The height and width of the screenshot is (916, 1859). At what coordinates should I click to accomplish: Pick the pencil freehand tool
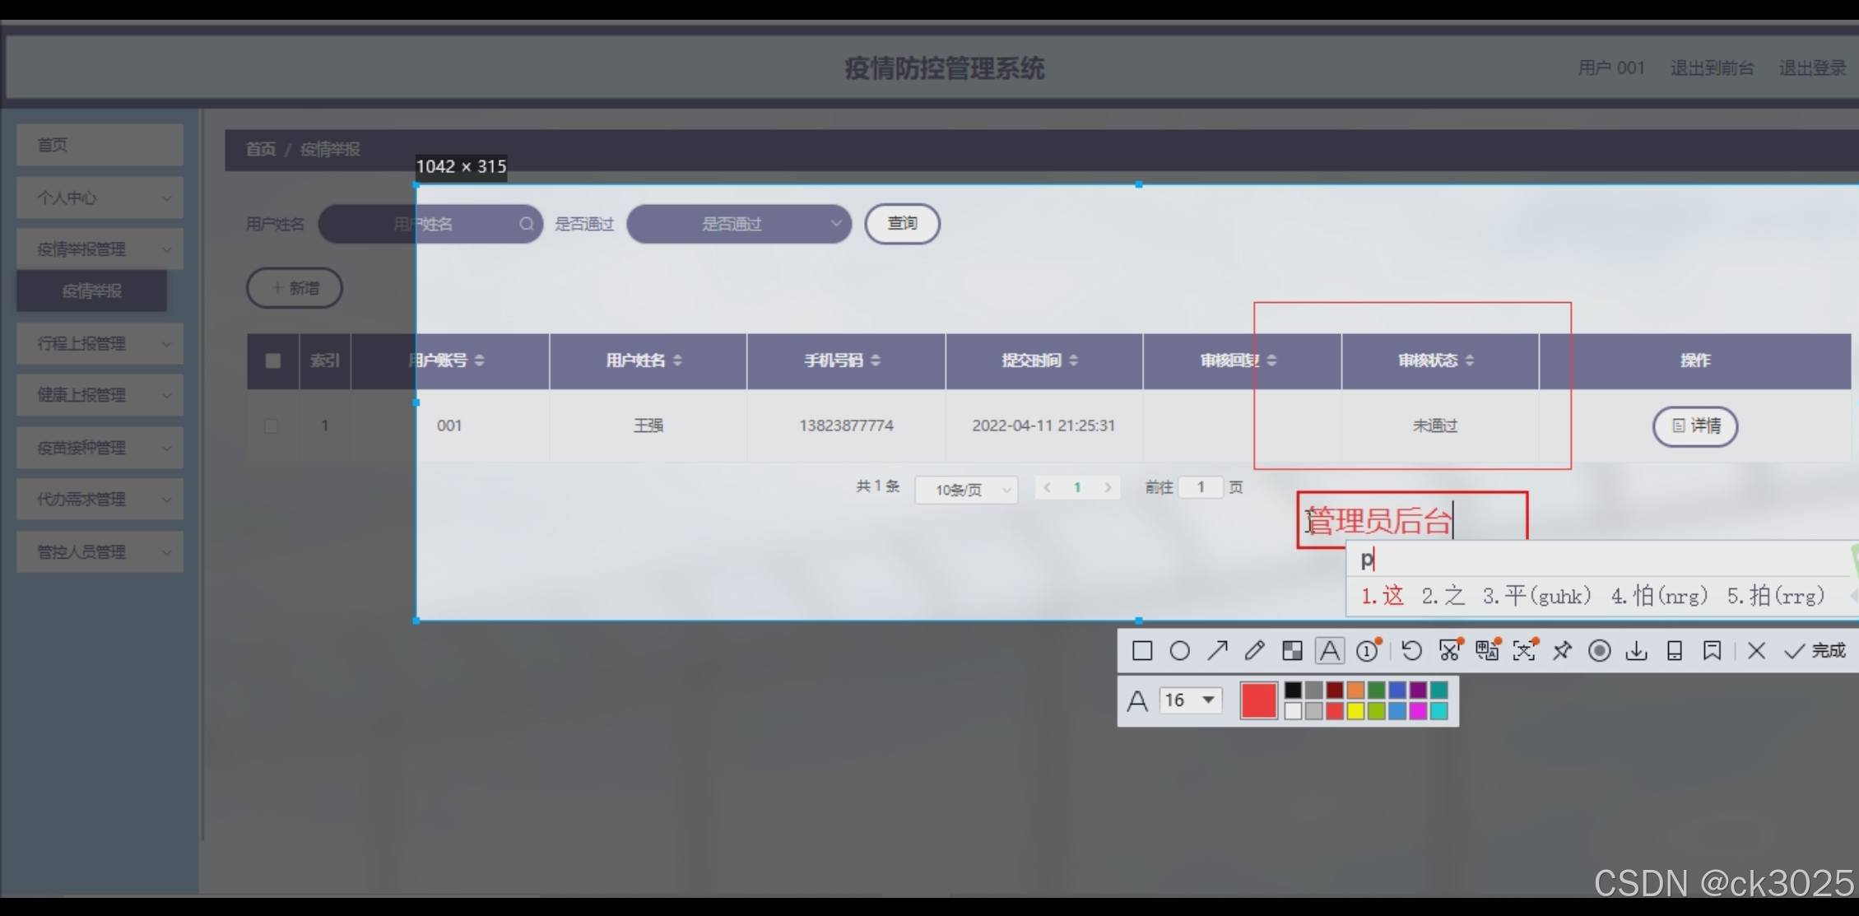point(1254,651)
